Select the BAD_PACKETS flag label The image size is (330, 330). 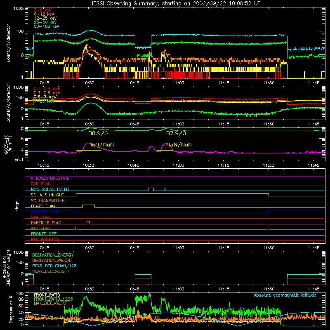[45, 239]
